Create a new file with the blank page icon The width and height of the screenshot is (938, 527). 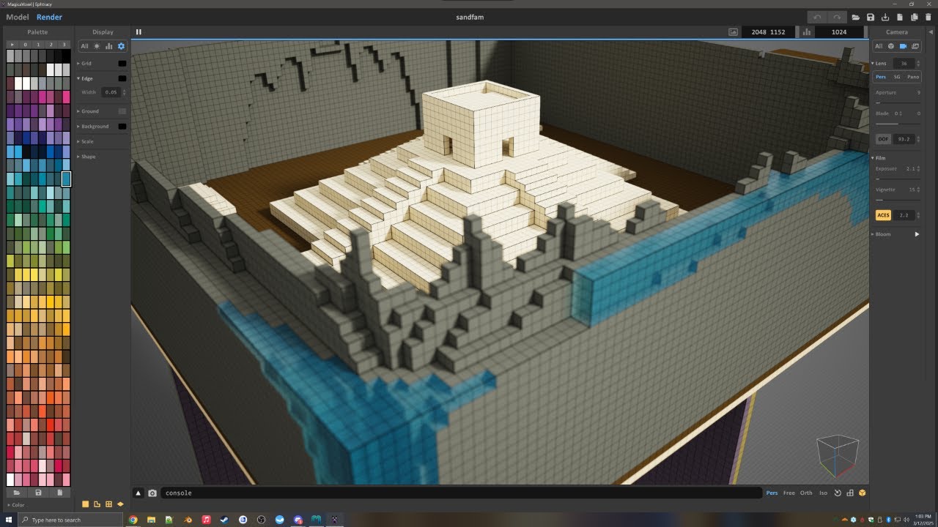pyautogui.click(x=900, y=17)
